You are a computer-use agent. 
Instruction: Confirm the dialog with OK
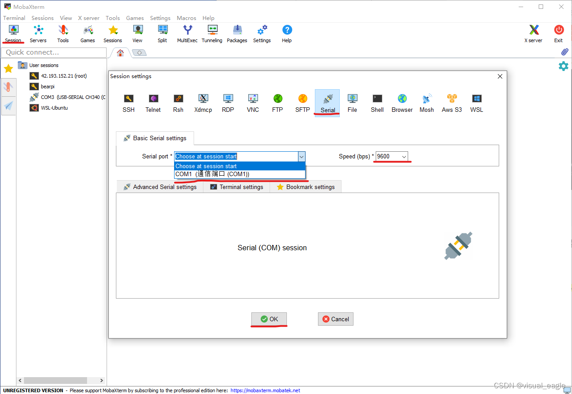(x=269, y=319)
